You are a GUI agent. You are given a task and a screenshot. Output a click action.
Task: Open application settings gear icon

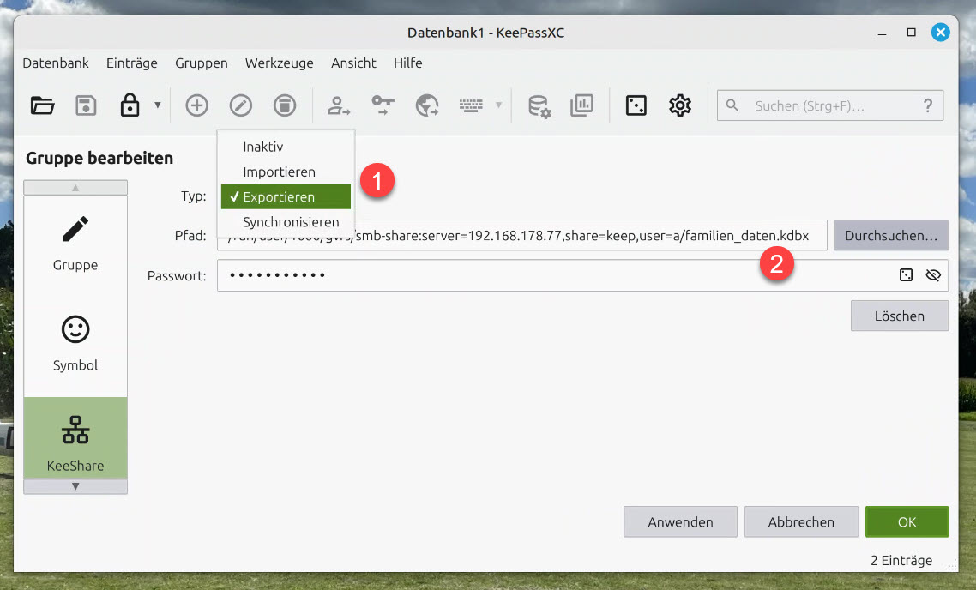click(x=680, y=105)
